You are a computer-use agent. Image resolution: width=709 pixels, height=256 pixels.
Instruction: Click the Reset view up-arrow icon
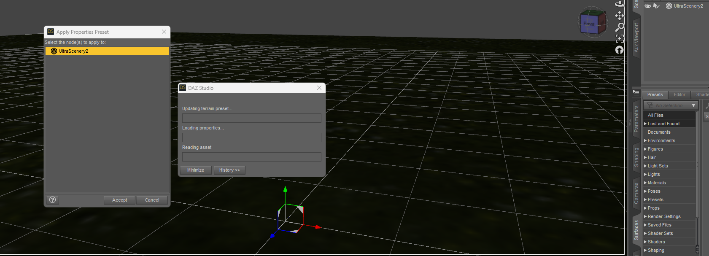[x=619, y=50]
